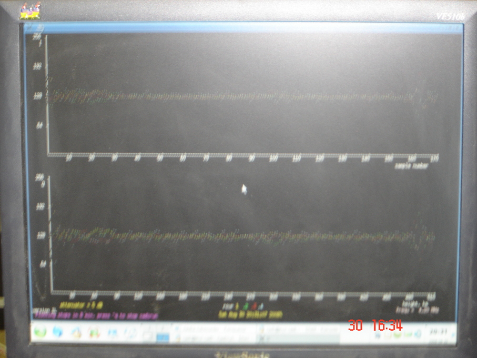Click the taskbar clock display

click(438, 332)
